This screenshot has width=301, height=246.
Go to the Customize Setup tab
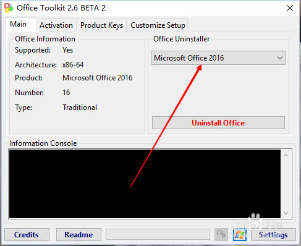pos(158,25)
